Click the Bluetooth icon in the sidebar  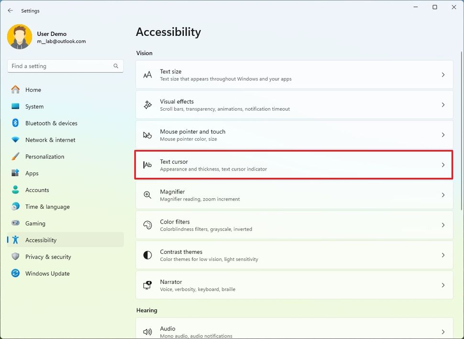pos(15,123)
